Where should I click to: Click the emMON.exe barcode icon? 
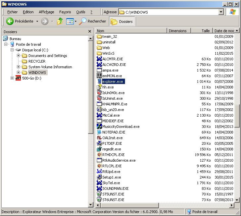[x=99, y=76]
